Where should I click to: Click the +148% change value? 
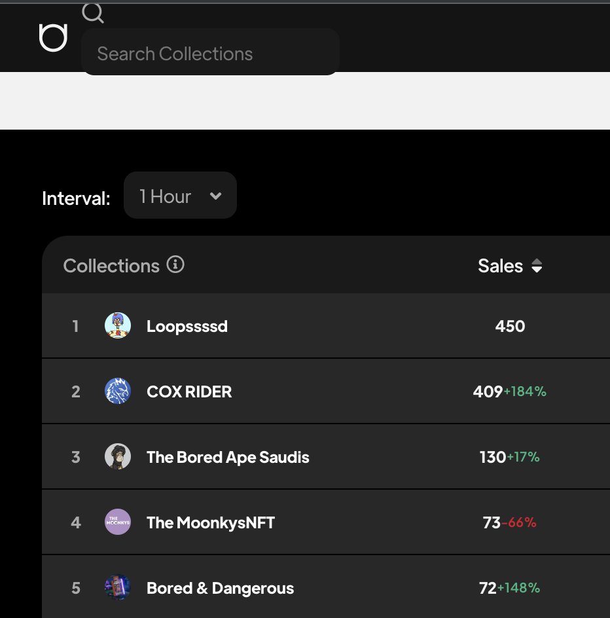pyautogui.click(x=518, y=588)
